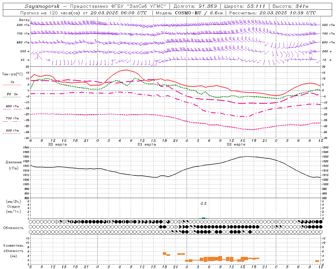Click the left "850 гПа" wind level label
The width and height of the screenshot is (336, 269).
coord(23,42)
